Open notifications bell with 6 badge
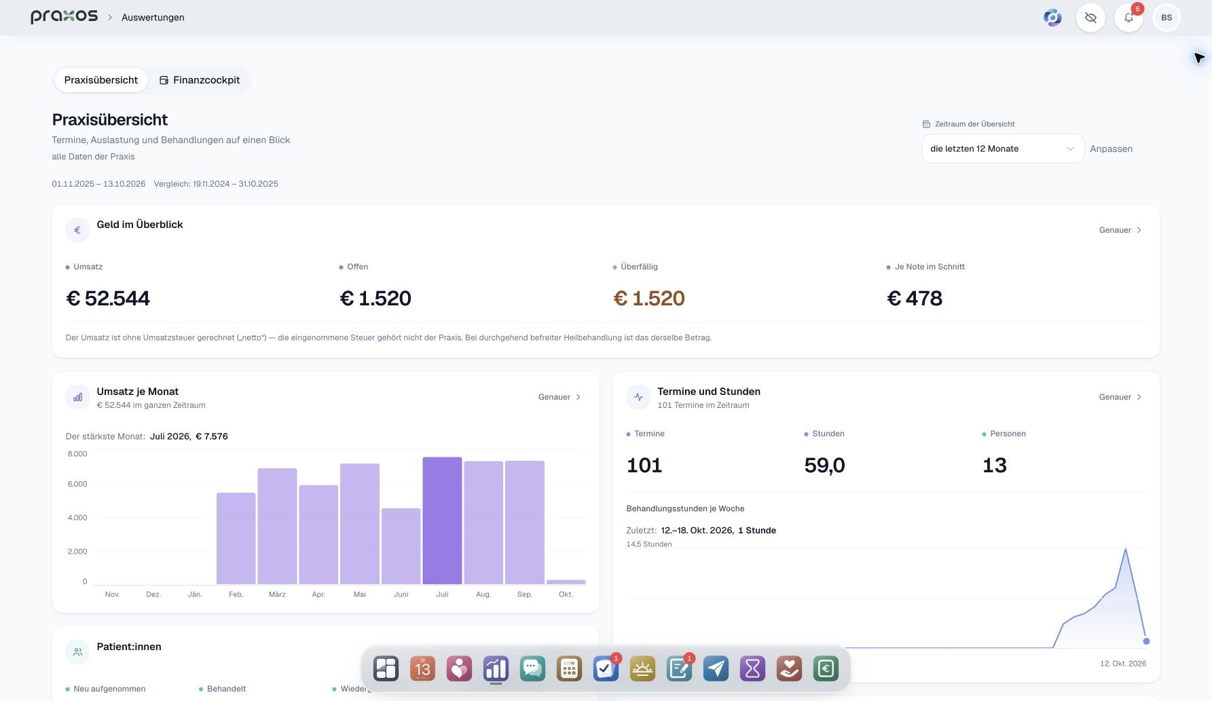 1128,18
